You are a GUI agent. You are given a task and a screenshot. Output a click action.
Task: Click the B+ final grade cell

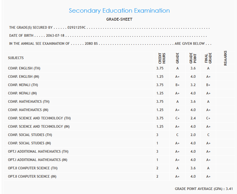click(208, 85)
